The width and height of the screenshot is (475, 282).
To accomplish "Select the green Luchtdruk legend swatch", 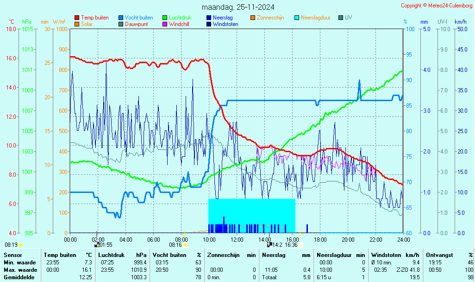I will pyautogui.click(x=165, y=18).
